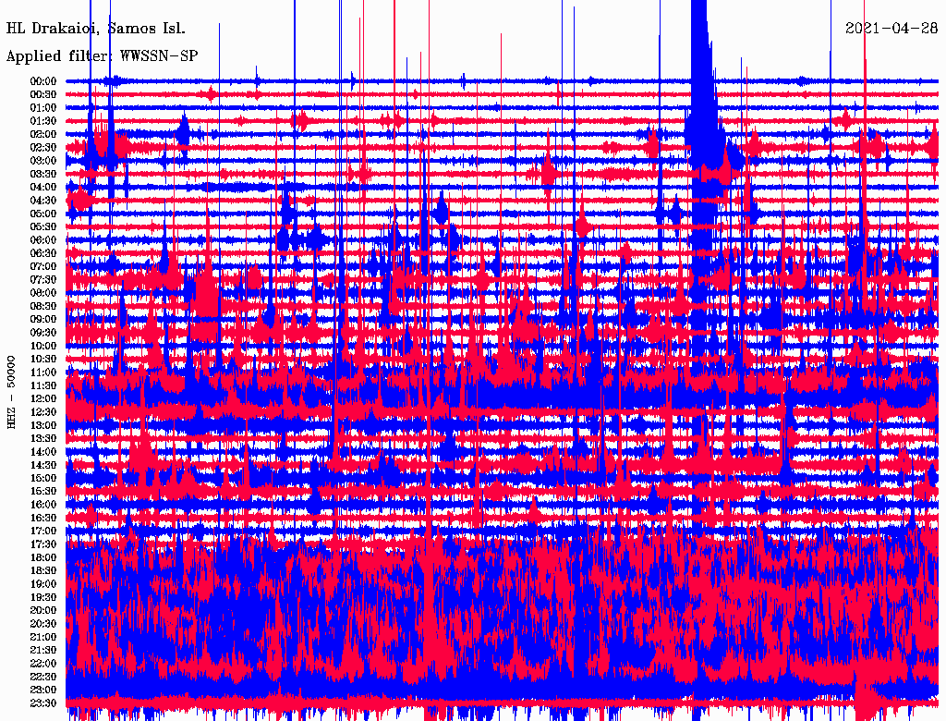Select the 01:00 time label
The width and height of the screenshot is (946, 721).
(x=43, y=107)
